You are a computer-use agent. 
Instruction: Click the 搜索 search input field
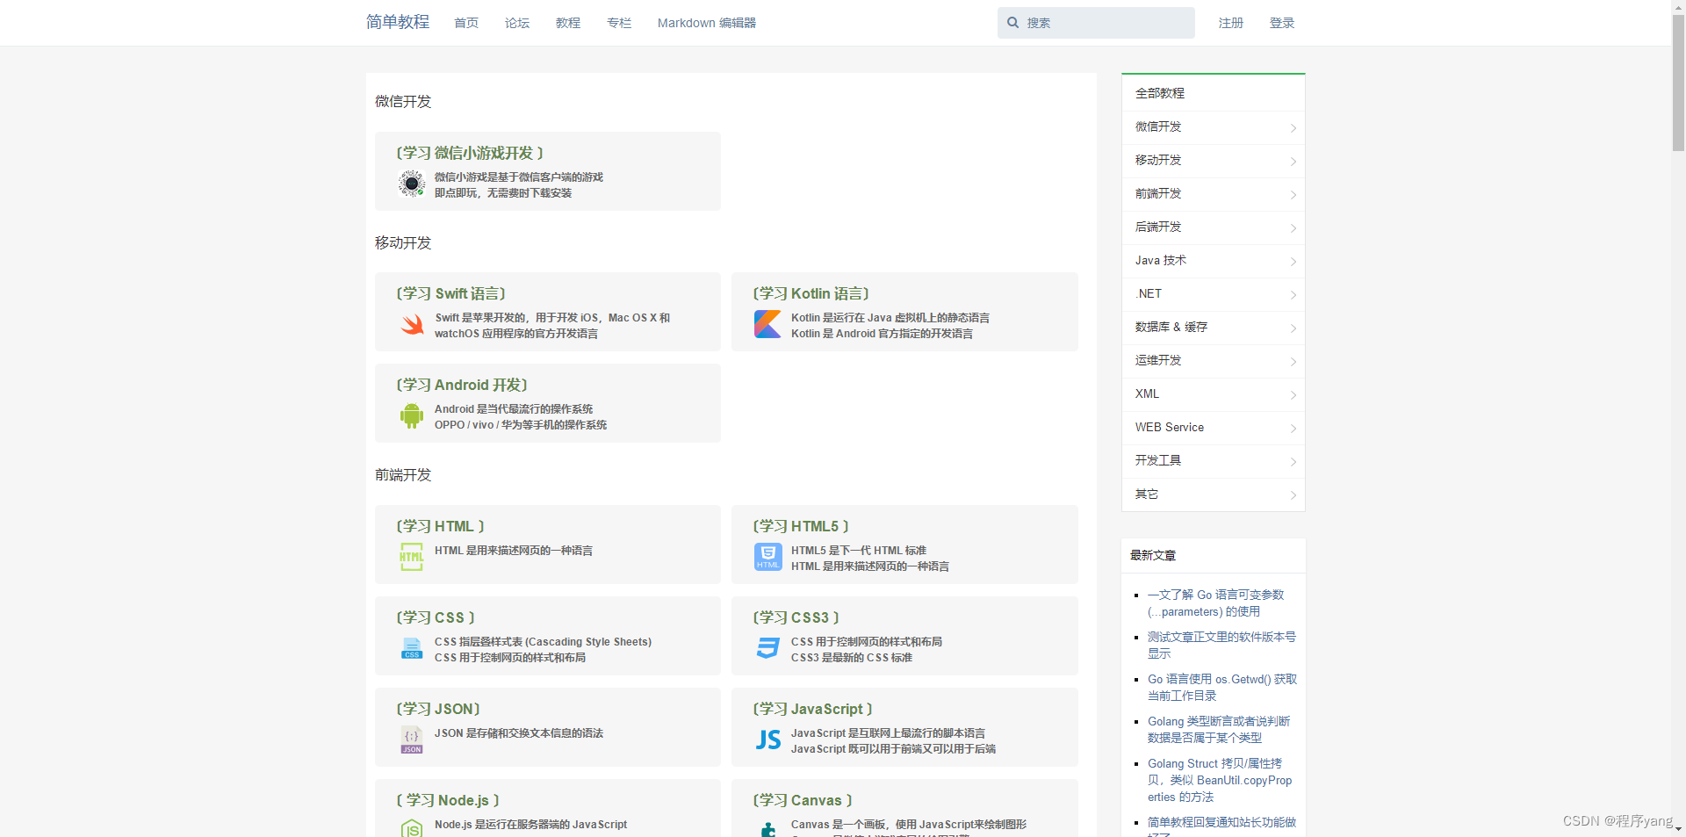pyautogui.click(x=1096, y=23)
